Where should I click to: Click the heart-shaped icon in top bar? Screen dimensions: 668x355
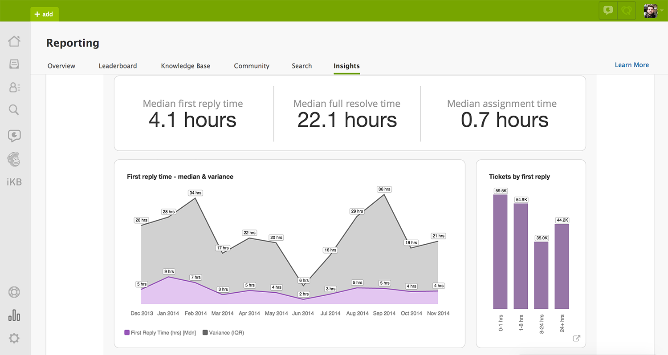point(627,11)
